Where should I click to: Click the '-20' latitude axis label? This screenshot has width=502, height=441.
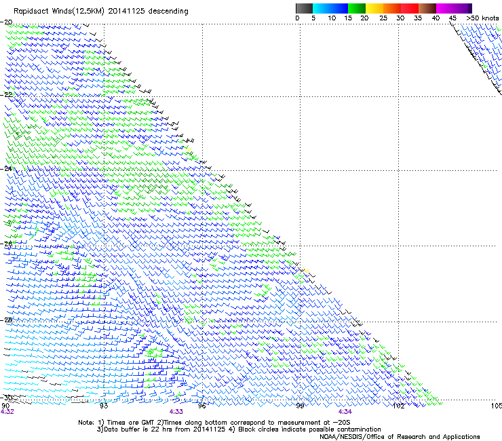pos(6,22)
